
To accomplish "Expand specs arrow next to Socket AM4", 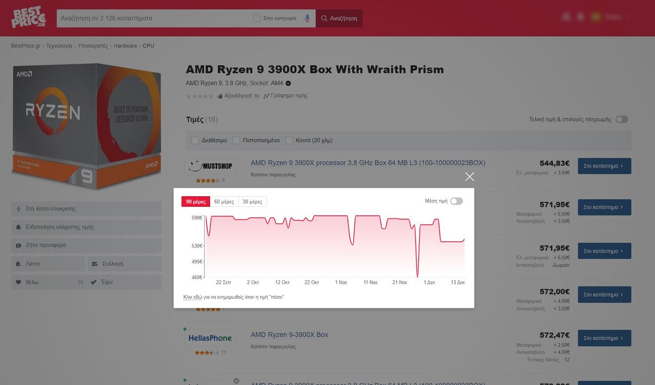I will pyautogui.click(x=288, y=83).
